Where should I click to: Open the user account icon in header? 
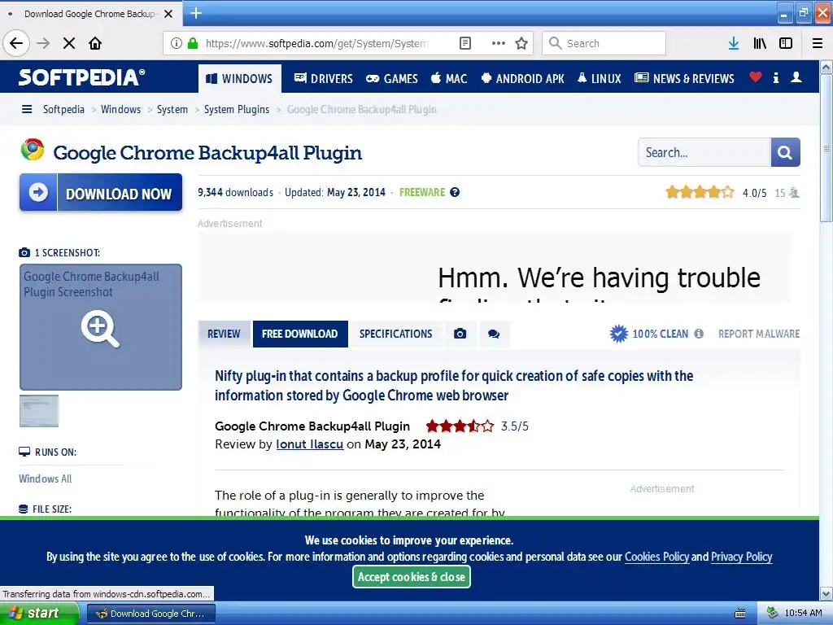(x=796, y=77)
